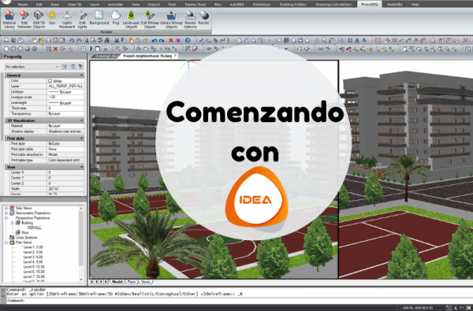This screenshot has width=473, height=311.
Task: Close the Project neighborhood dwg tab
Action: [175, 56]
